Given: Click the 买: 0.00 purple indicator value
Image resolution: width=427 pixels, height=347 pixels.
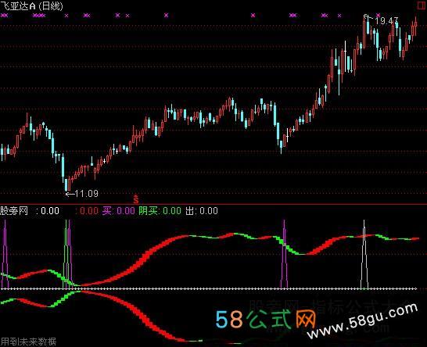Looking at the screenshot, I should pyautogui.click(x=118, y=211).
